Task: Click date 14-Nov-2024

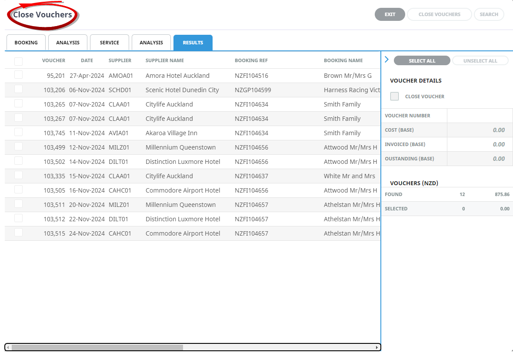Action: (87, 162)
